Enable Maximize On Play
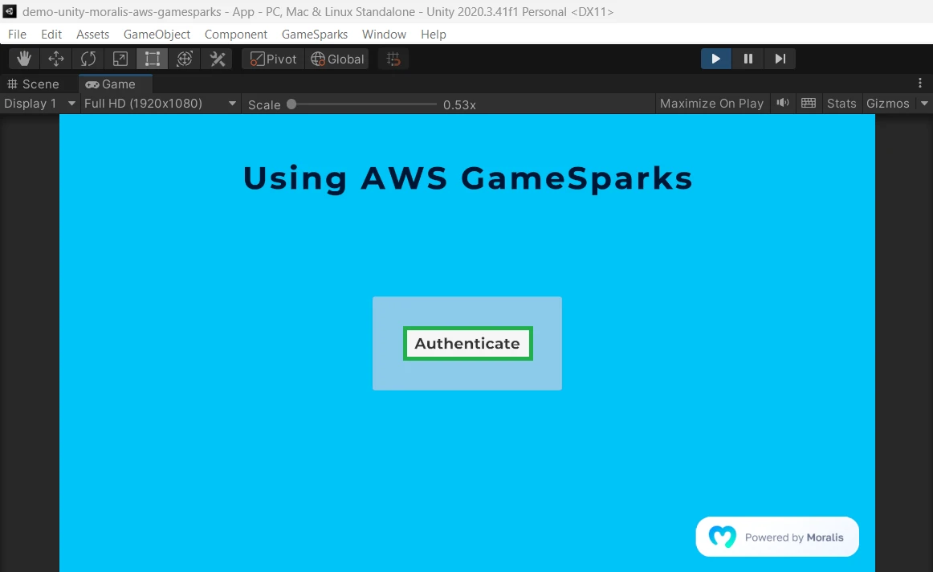 click(711, 104)
